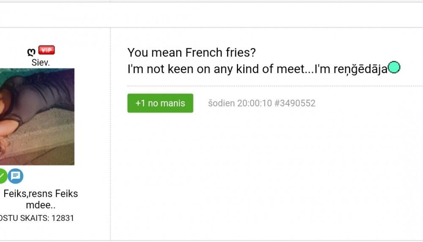Click the "Siev." gender label
This screenshot has width=423, height=242.
point(41,63)
